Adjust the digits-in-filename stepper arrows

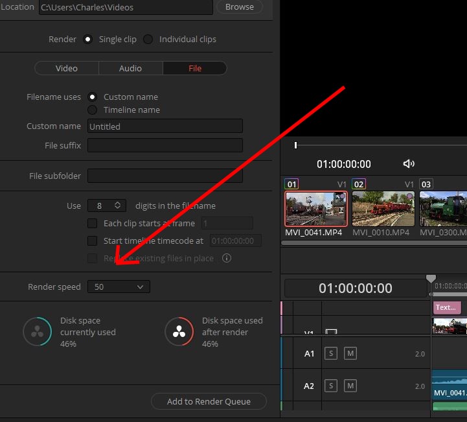pos(117,205)
